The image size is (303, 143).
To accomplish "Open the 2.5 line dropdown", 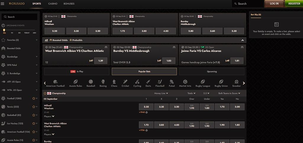I will pyautogui.click(x=206, y=93).
